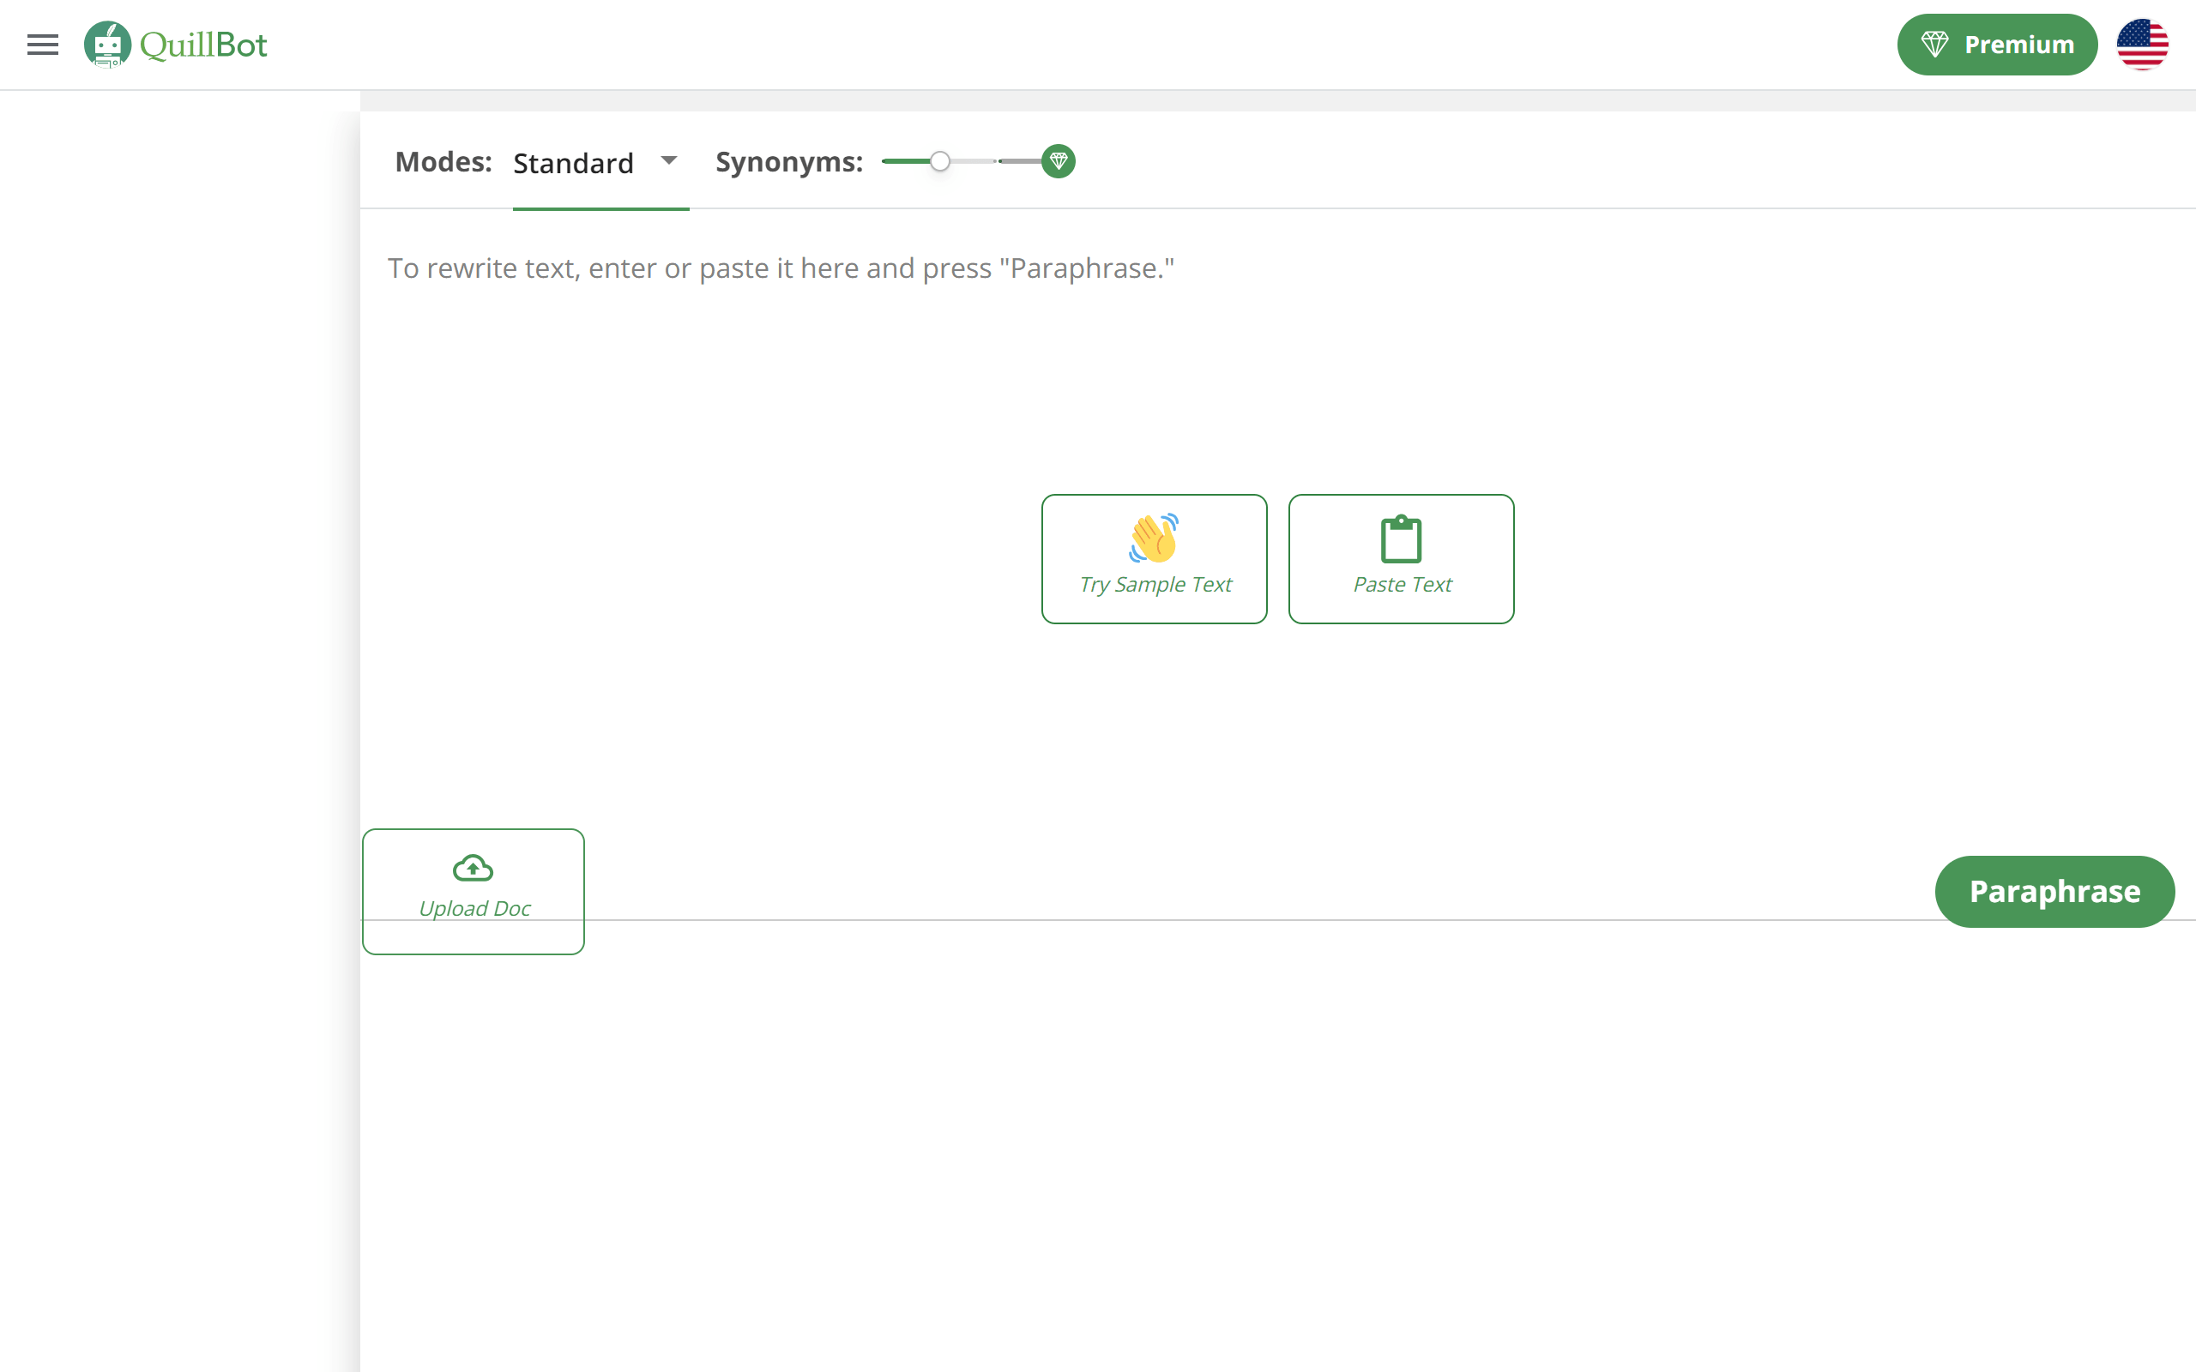The width and height of the screenshot is (2196, 1372).
Task: Click into the text input area placeholder
Action: [x=781, y=268]
